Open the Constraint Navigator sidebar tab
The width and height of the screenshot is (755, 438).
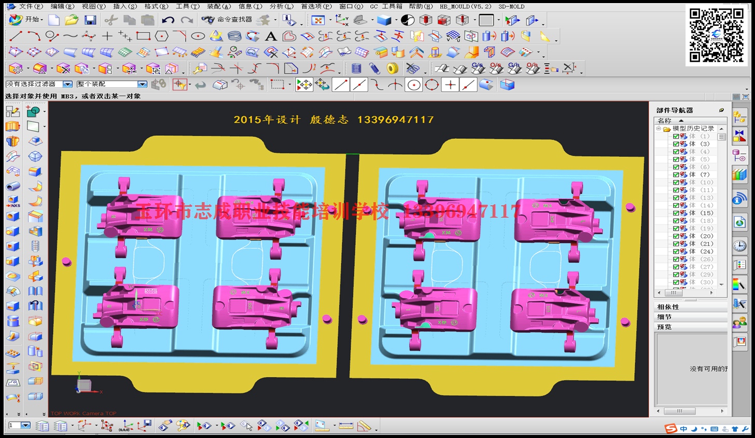739,136
